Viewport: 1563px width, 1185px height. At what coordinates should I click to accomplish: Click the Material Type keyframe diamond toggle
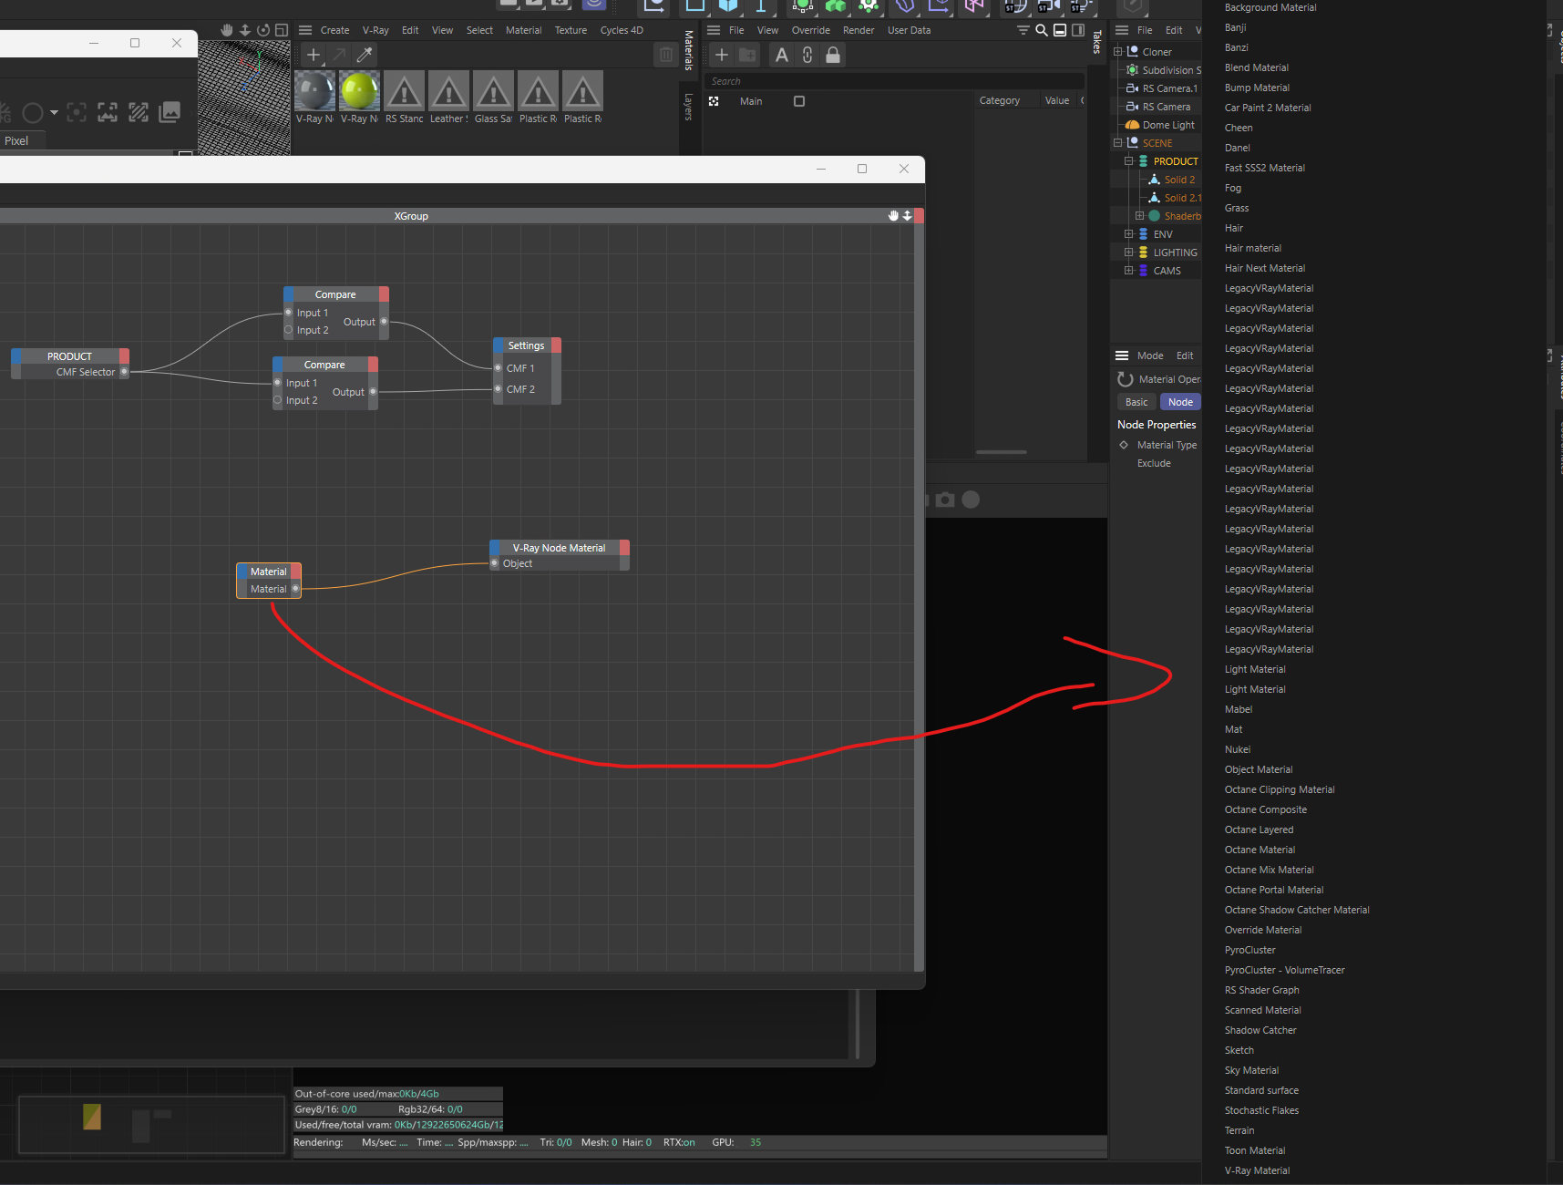1124,445
